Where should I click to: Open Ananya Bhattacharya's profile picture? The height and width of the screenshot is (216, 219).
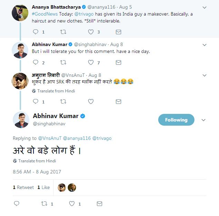coord(20,13)
